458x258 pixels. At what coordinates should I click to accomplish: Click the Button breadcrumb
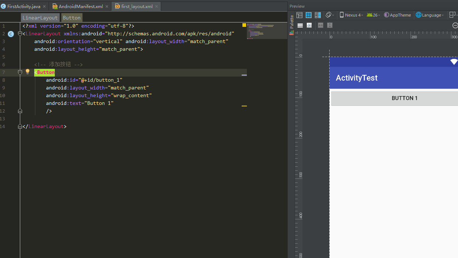point(71,18)
